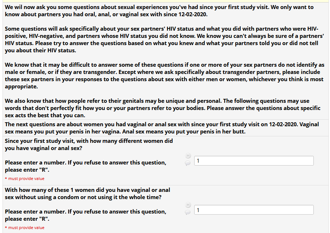This screenshot has width=330, height=233.
Task: Open comment balloon for number of women question
Action: [x=188, y=163]
